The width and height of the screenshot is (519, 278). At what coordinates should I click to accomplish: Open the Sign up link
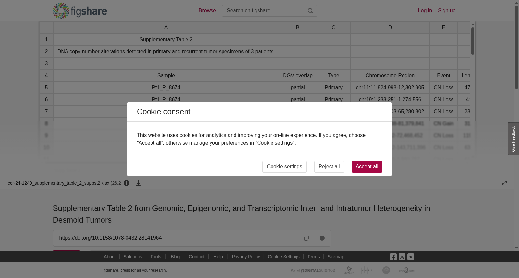point(447,11)
